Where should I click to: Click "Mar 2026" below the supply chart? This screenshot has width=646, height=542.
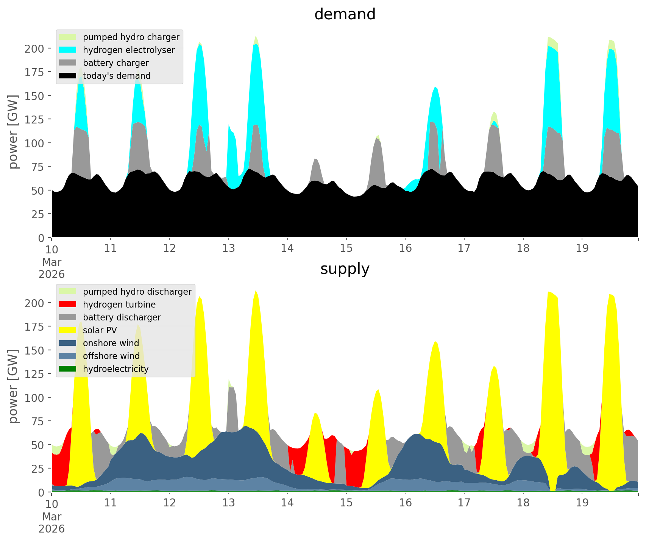51,523
